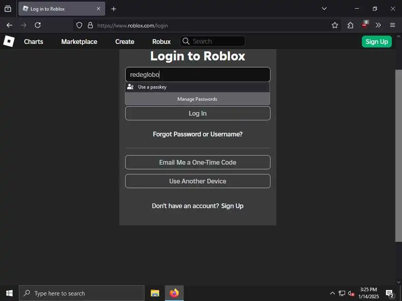This screenshot has width=402, height=301.
Task: Open Marketplace in Roblox navigation
Action: [x=79, y=42]
